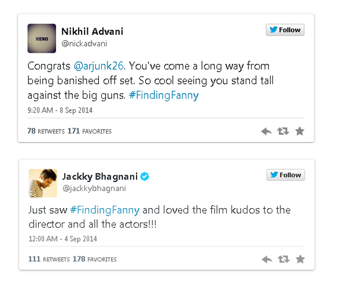View the 111 retweets on Jackky's tweet
347x289 pixels.
coord(45,260)
